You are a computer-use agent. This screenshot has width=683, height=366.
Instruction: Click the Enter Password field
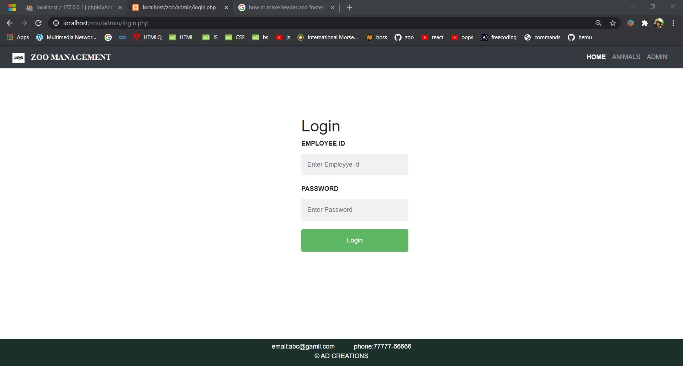(355, 210)
